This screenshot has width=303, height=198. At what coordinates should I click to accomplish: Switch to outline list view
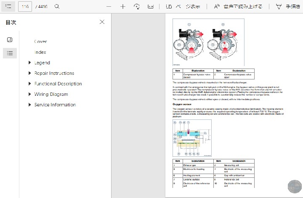(x=10, y=53)
